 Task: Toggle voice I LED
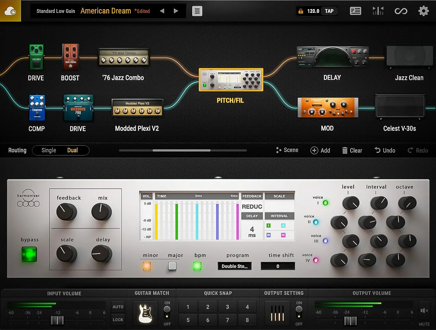(x=325, y=203)
